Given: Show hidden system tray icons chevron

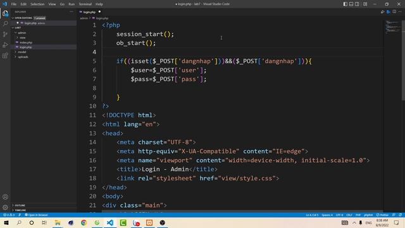Looking at the screenshot, I should point(354,222).
